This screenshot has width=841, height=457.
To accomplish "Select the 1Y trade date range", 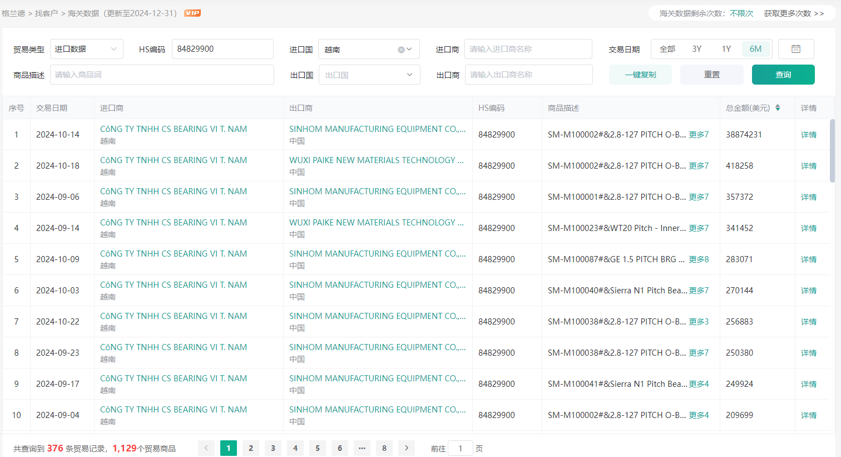I will click(726, 49).
